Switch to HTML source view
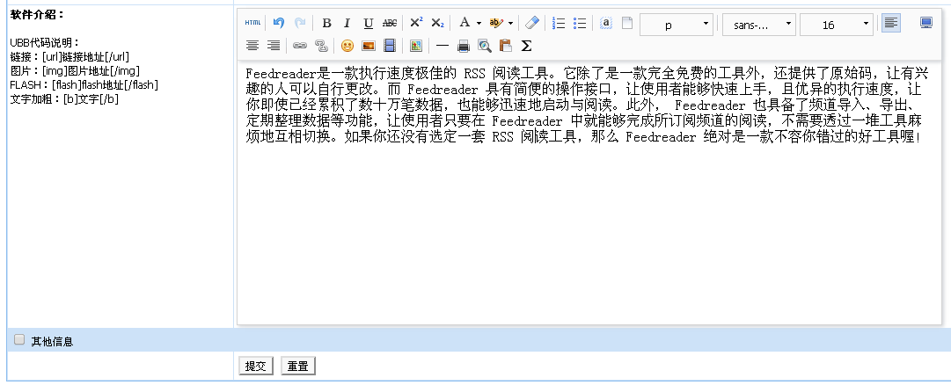951x385 pixels. 252,24
